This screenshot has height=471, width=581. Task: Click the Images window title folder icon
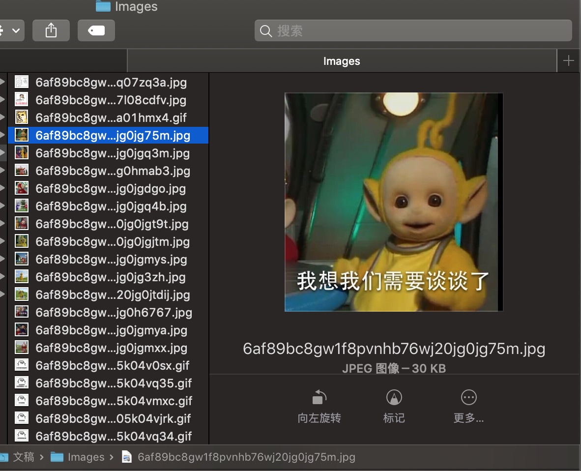pos(103,6)
